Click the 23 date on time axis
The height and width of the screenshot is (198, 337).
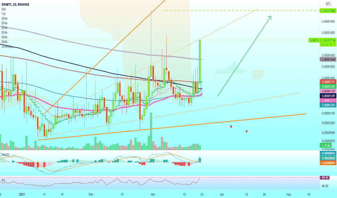pyautogui.click(x=202, y=194)
